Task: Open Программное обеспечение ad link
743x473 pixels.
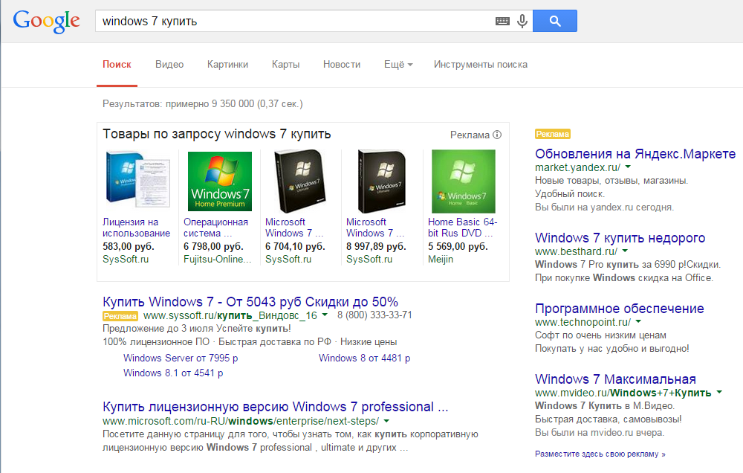Action: 620,309
